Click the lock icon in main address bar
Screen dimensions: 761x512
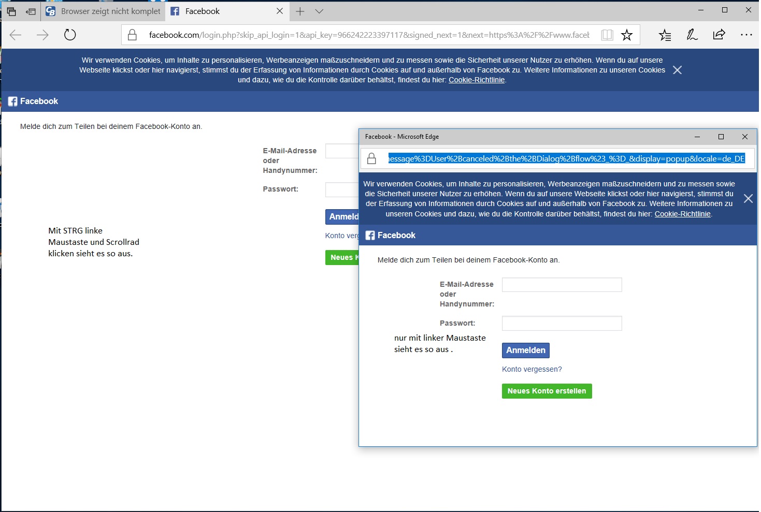click(133, 35)
